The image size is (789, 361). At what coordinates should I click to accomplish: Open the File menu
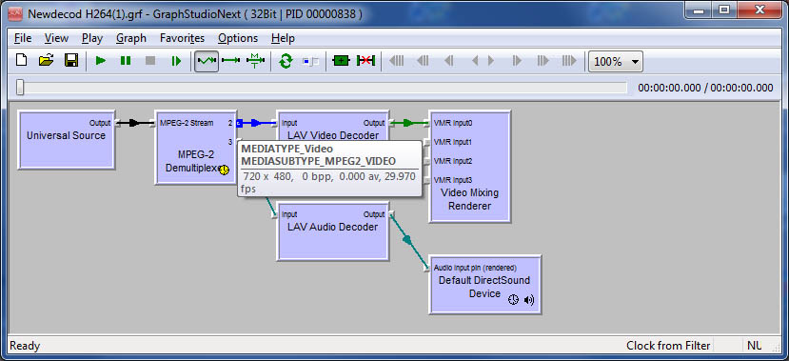pos(23,38)
